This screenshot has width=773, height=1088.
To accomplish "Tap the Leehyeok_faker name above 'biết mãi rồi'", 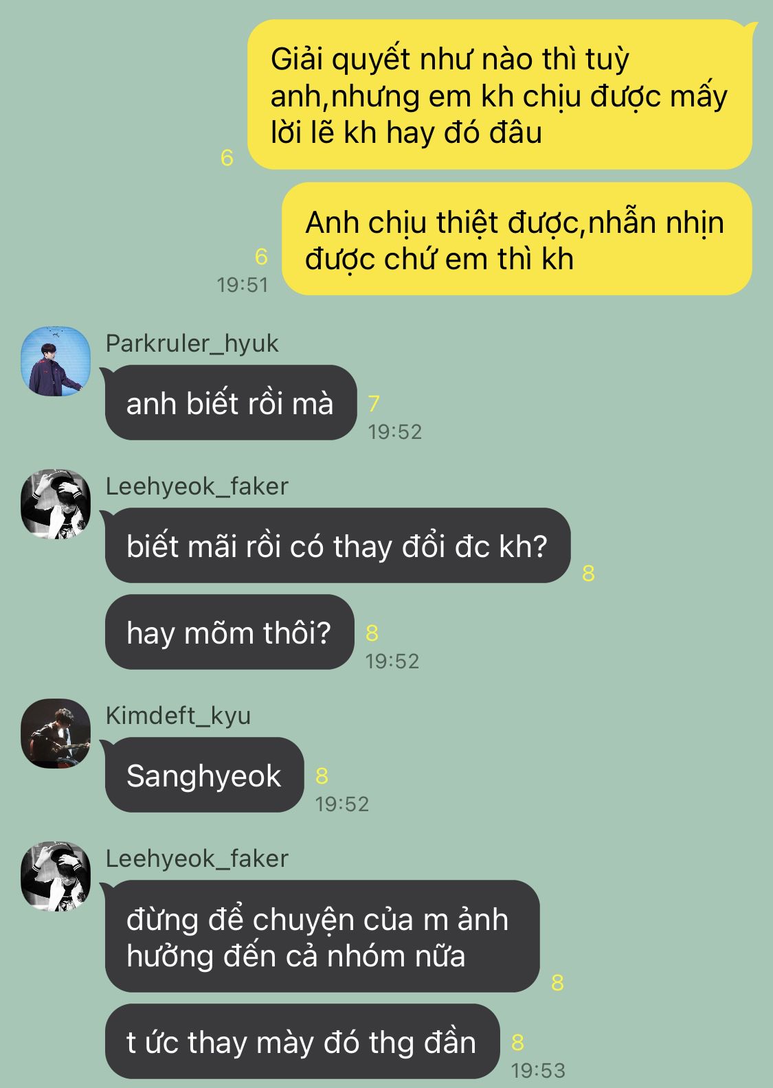I will (197, 486).
